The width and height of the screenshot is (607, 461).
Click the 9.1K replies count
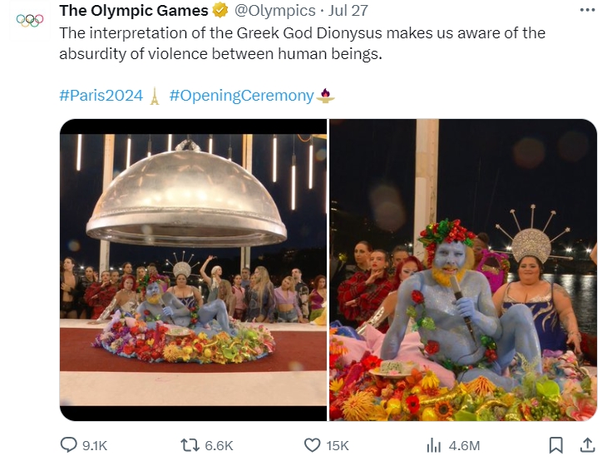click(x=96, y=446)
